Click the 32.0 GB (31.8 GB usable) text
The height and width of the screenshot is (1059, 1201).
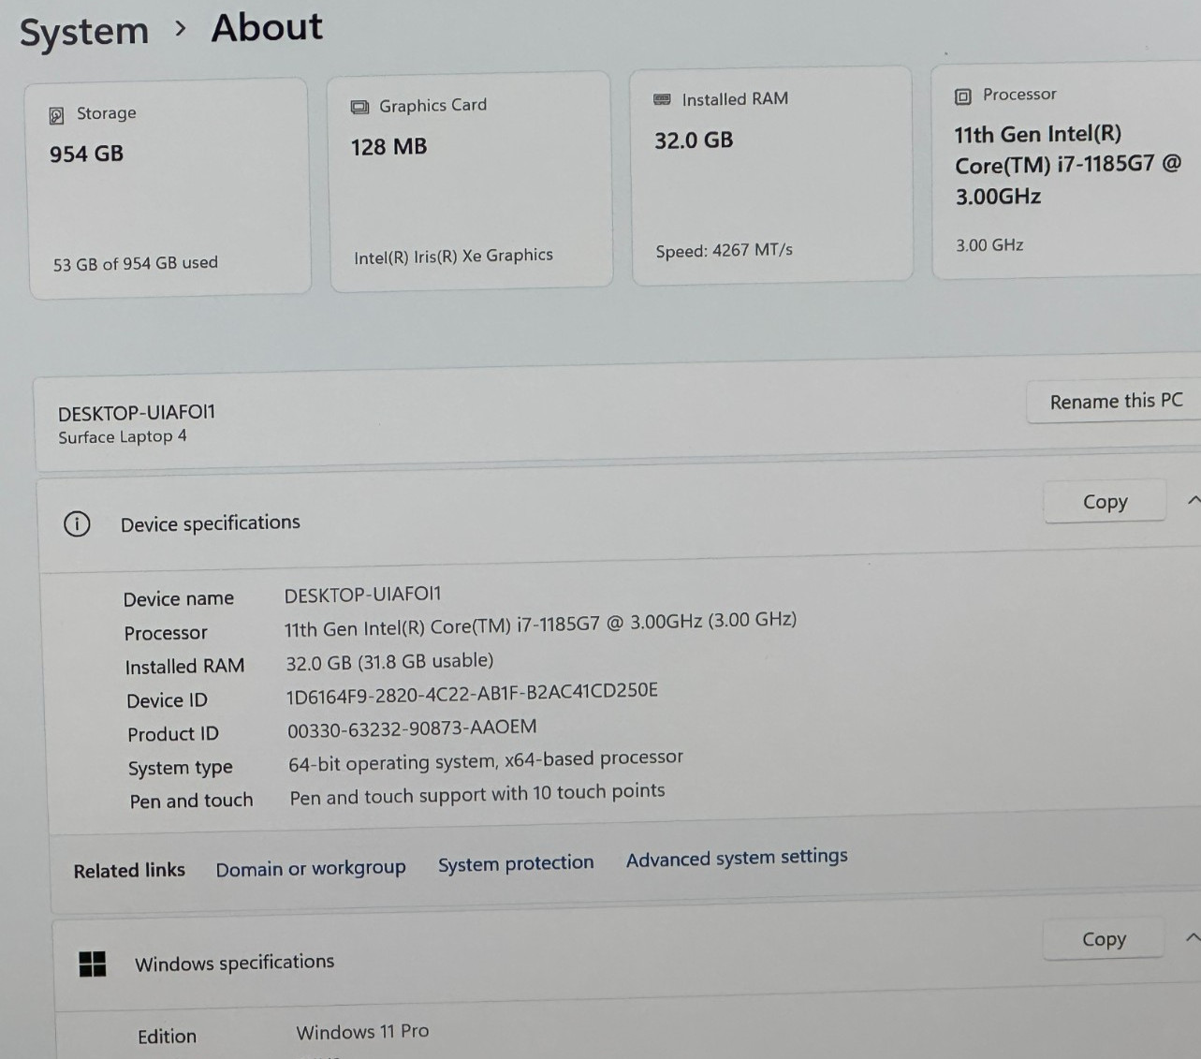tap(389, 661)
